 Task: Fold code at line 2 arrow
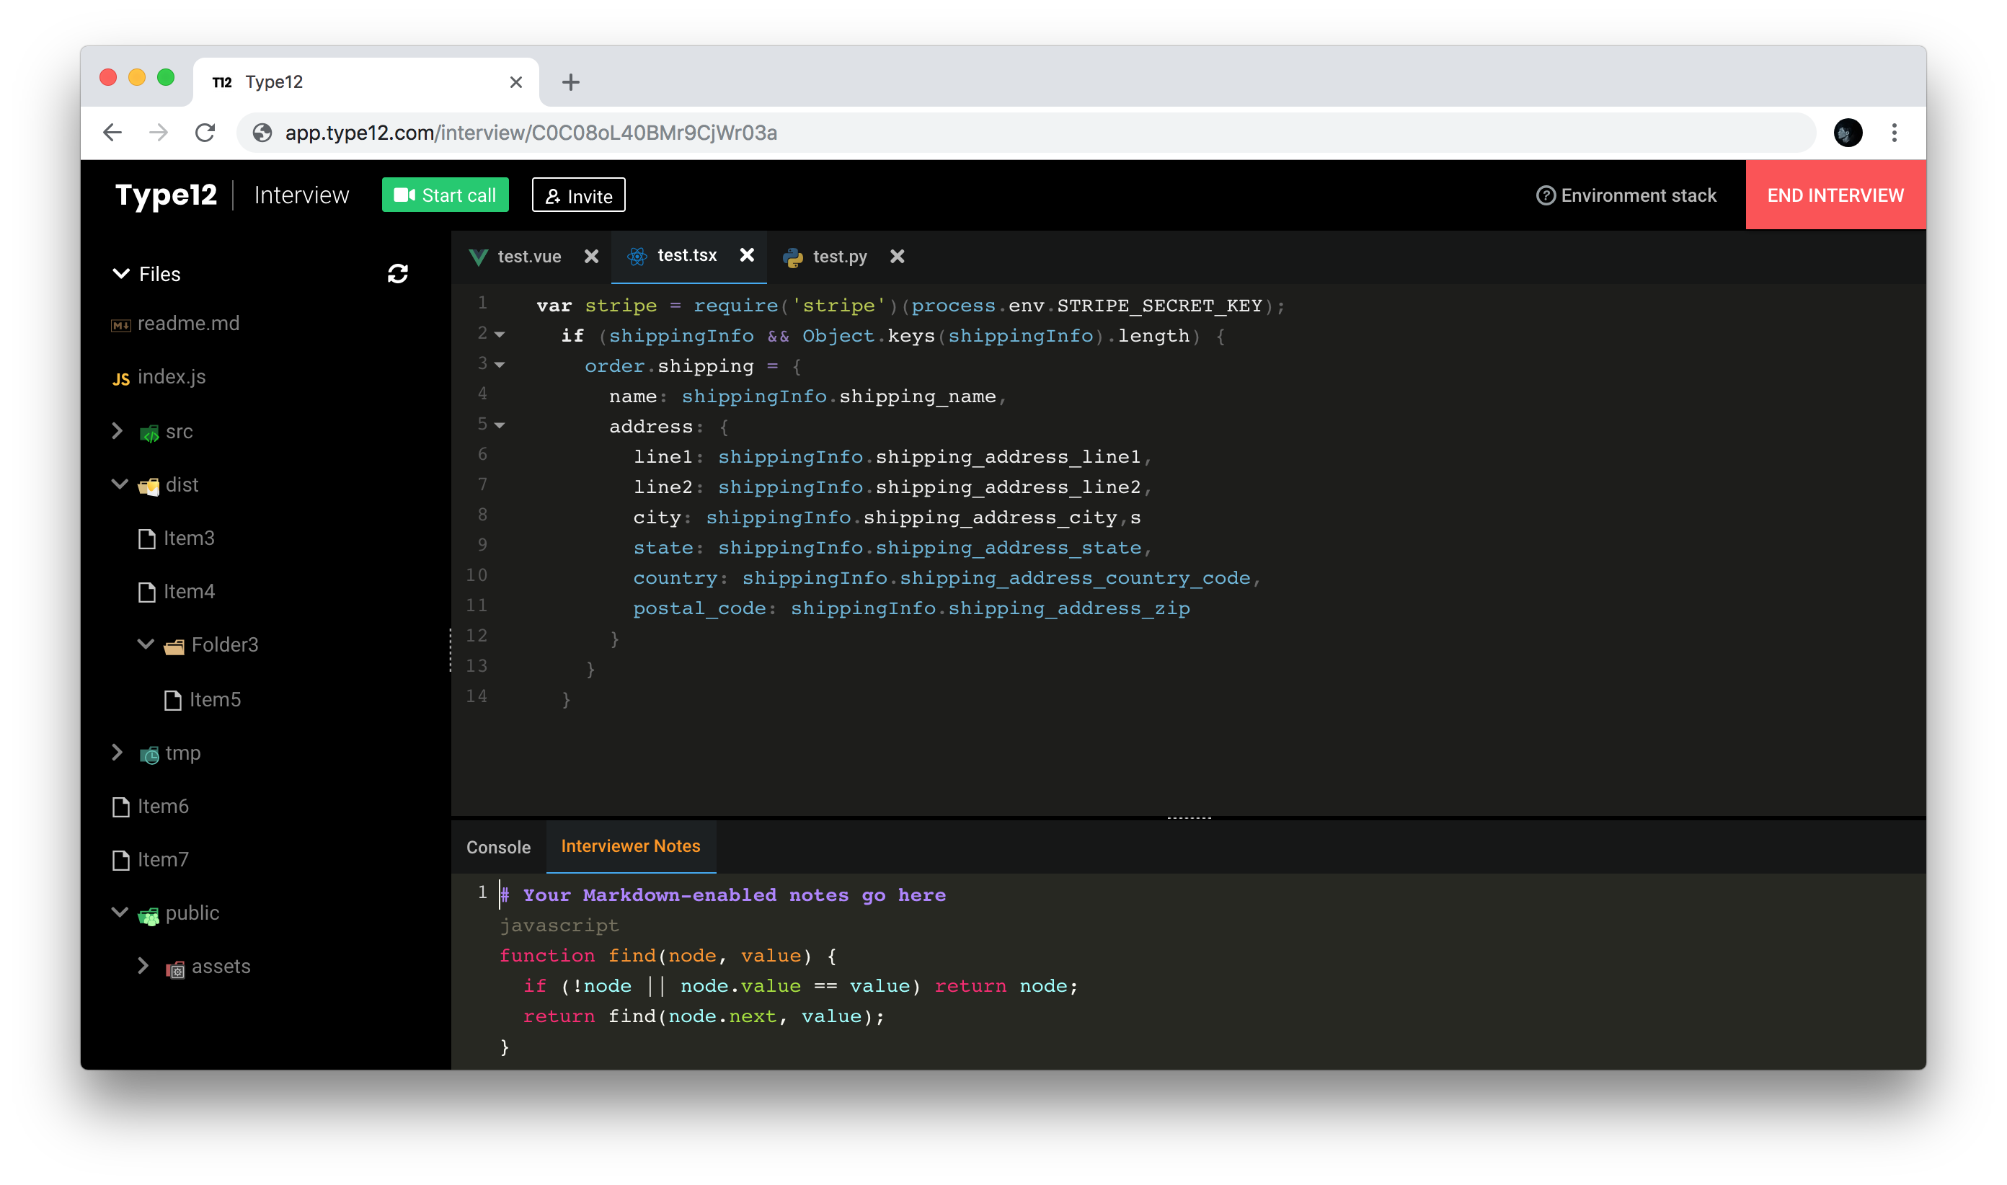(500, 334)
